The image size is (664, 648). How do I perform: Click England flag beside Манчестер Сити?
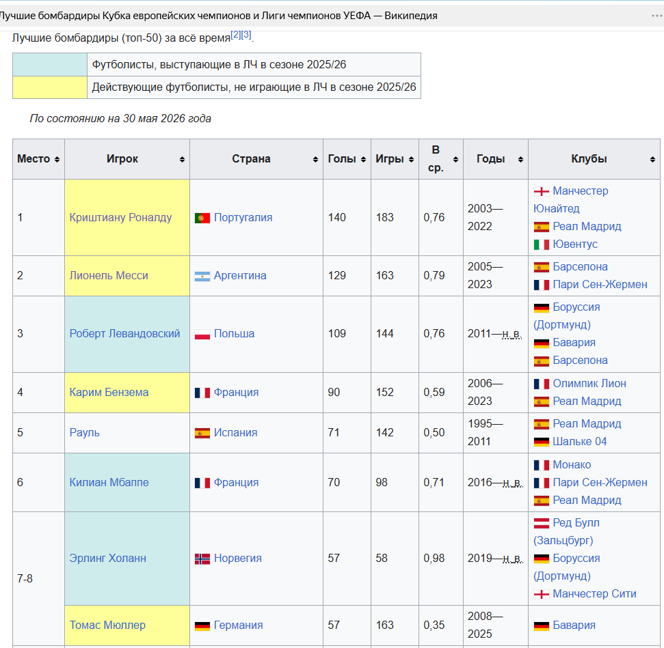(x=541, y=595)
